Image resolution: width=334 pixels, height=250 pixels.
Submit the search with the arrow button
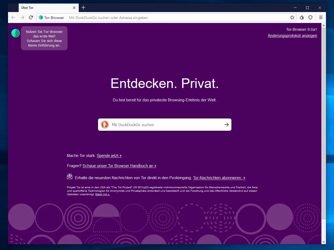pos(227,125)
